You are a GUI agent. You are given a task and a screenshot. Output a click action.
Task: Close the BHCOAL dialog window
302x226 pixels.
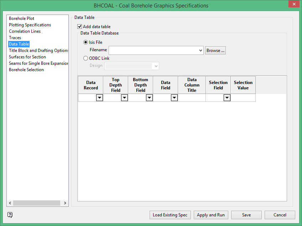coord(293,5)
